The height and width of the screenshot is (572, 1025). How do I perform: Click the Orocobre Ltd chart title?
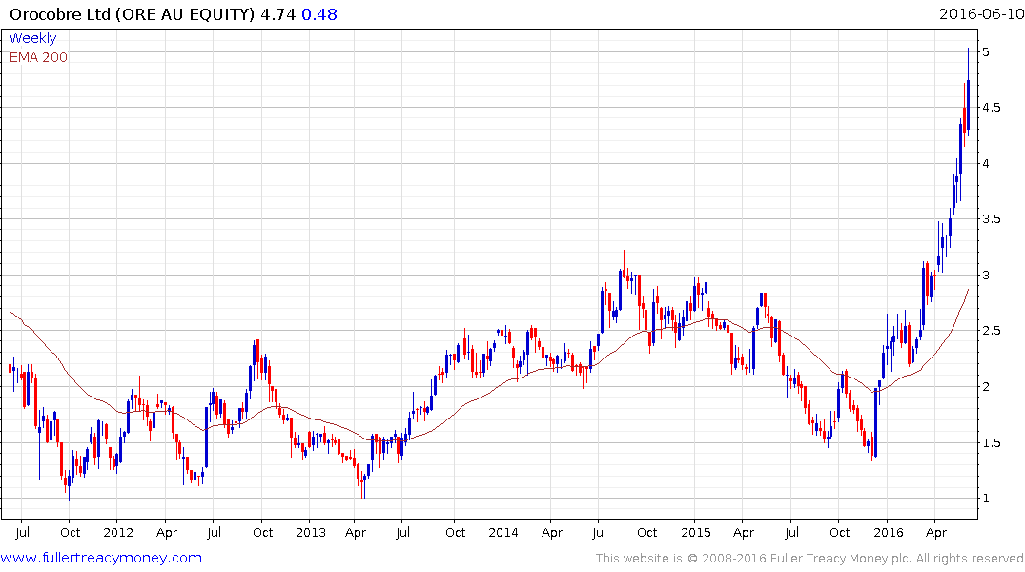pos(132,13)
